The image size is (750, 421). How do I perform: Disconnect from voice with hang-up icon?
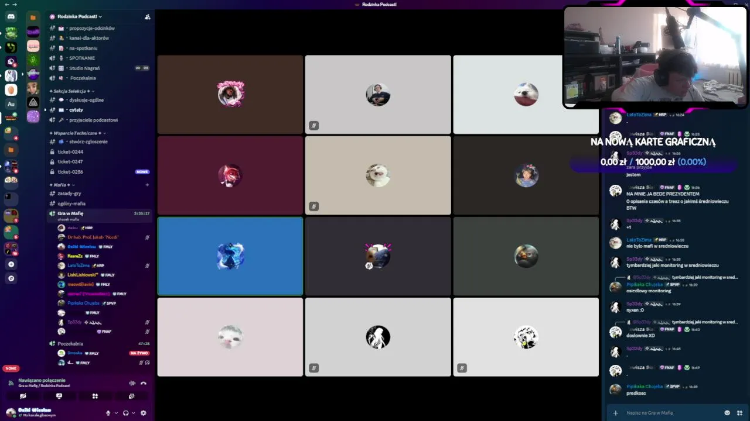[x=144, y=383]
